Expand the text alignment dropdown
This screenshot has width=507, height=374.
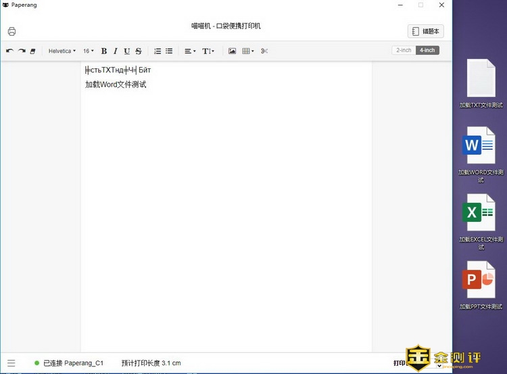(190, 51)
